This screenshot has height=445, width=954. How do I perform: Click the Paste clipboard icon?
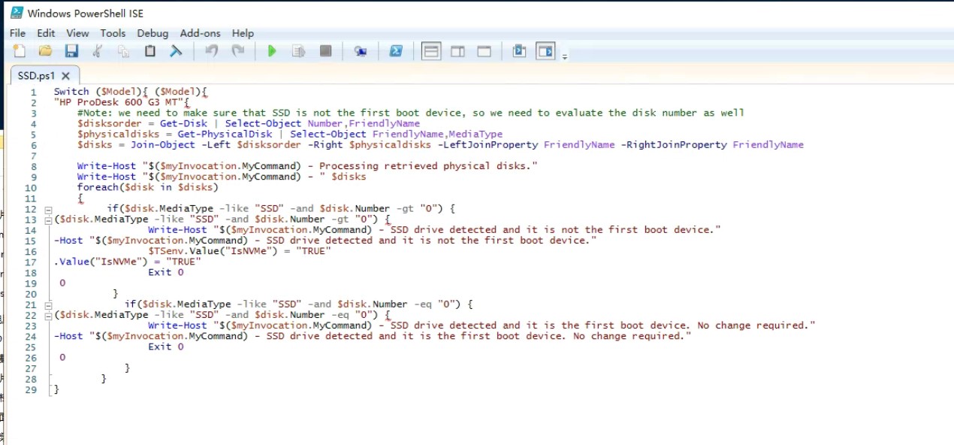coord(149,51)
